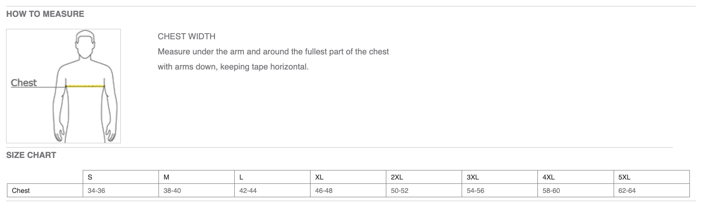Click the CHEST WIDTH title
702x205 pixels.
tap(186, 37)
